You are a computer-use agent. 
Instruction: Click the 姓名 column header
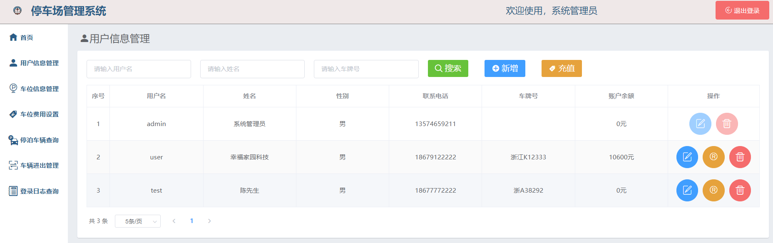click(249, 96)
